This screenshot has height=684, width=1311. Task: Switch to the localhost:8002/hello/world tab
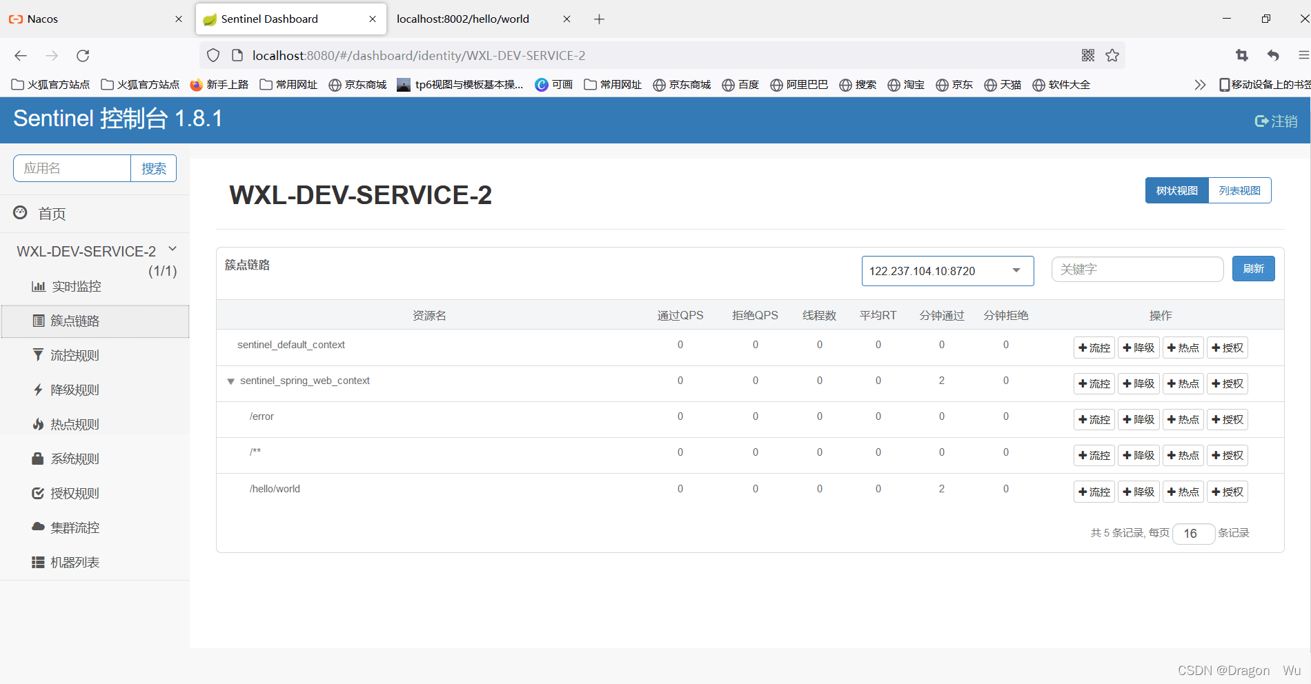[x=482, y=19]
